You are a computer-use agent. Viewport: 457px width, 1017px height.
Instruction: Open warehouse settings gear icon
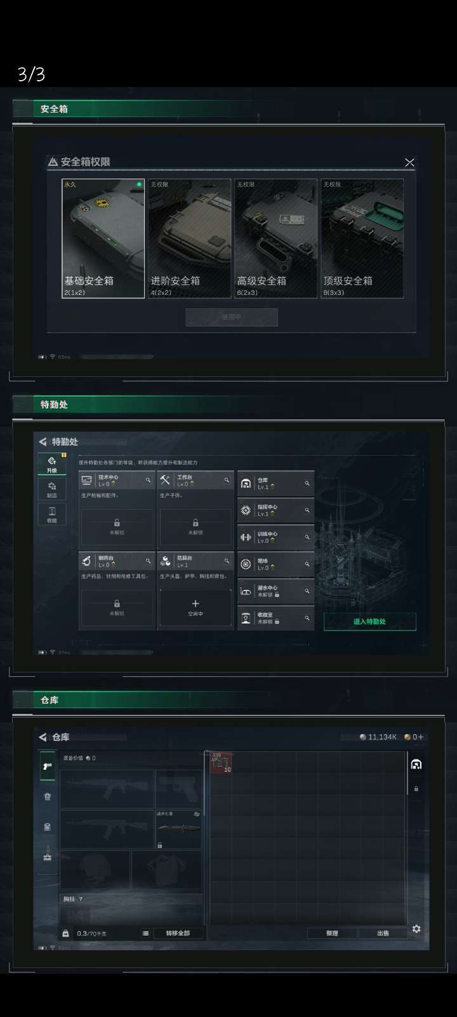click(x=416, y=929)
